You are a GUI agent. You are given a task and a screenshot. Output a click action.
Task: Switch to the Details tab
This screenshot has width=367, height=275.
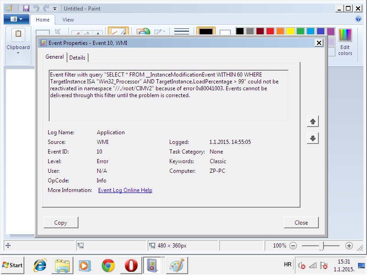77,57
